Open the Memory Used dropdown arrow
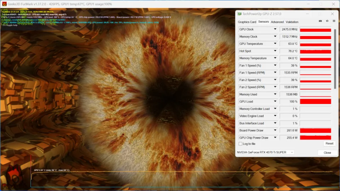Viewport: 340px width, 191px height. [x=275, y=94]
